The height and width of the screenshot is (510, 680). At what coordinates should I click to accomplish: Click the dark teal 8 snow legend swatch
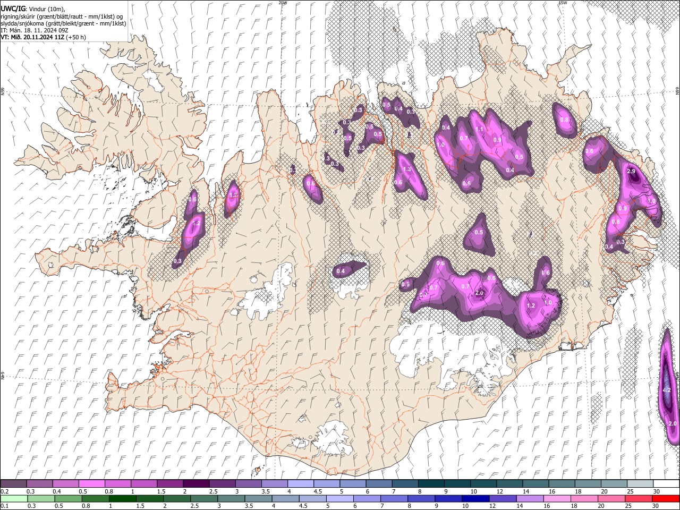431,484
